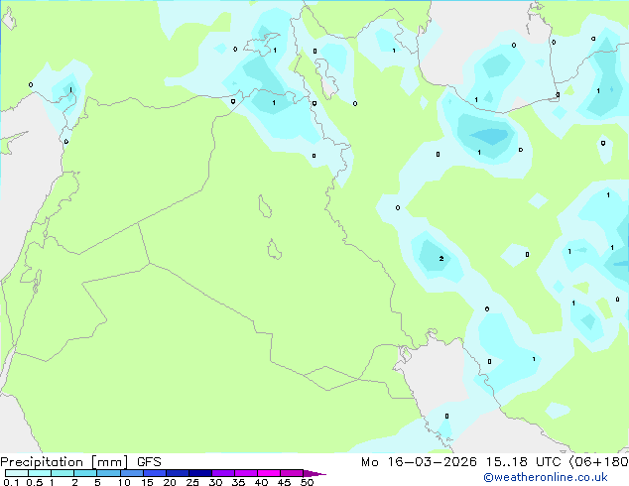Click legend scale label '15'
The image size is (629, 486).
click(147, 482)
